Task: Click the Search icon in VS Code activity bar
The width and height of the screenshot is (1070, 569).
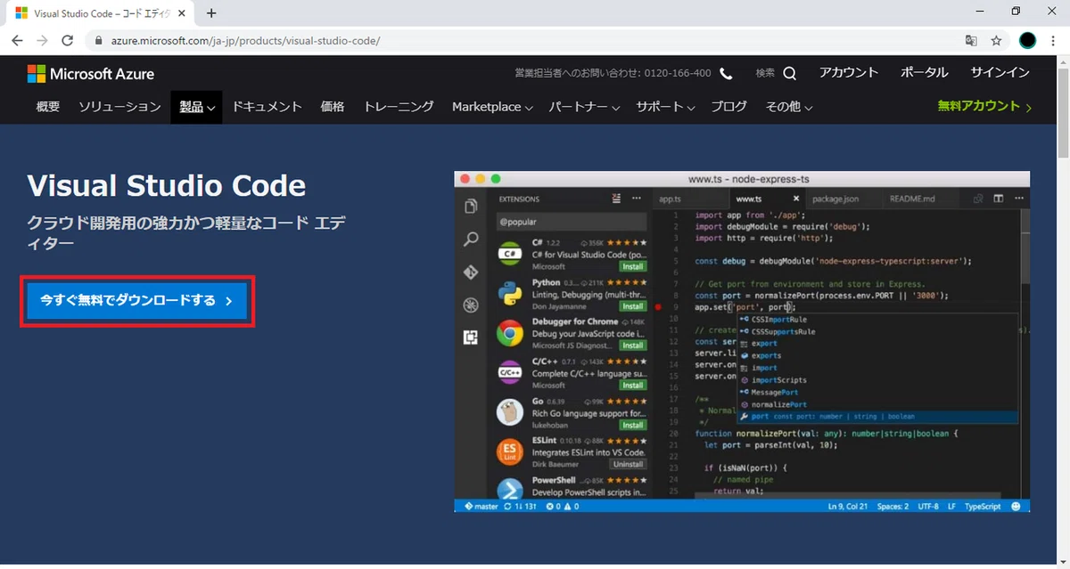Action: click(471, 240)
